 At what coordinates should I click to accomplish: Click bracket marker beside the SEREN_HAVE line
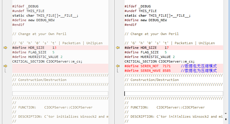(117, 71)
